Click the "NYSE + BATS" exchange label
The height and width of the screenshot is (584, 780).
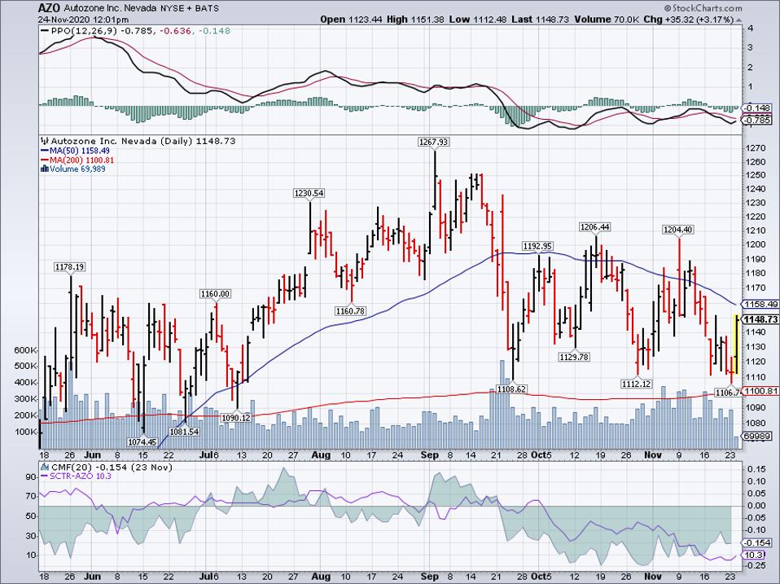[x=188, y=8]
